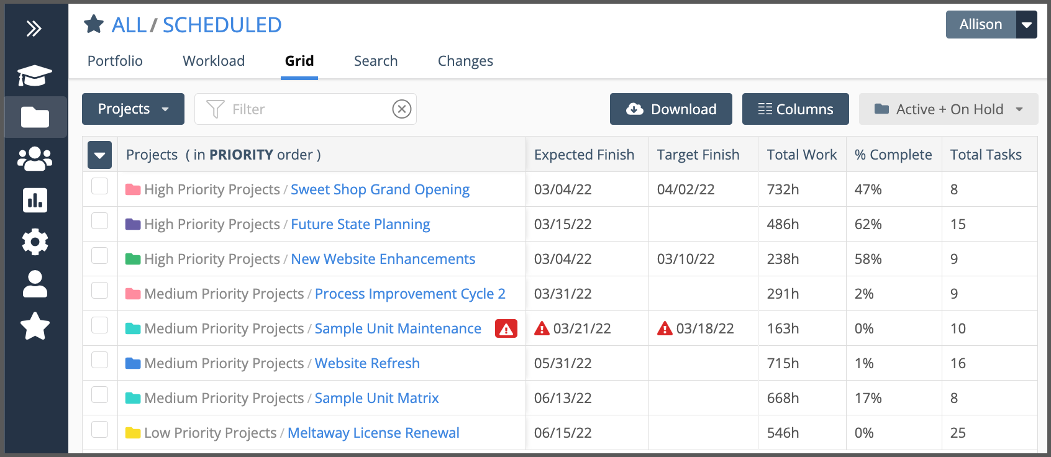Select checkbox for Meltaway License Renewal
1051x457 pixels.
point(100,430)
